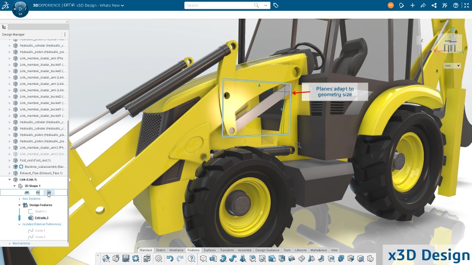The image size is (472, 265).
Task: Select the YZ plane icon
Action: pyautogui.click(x=38, y=192)
